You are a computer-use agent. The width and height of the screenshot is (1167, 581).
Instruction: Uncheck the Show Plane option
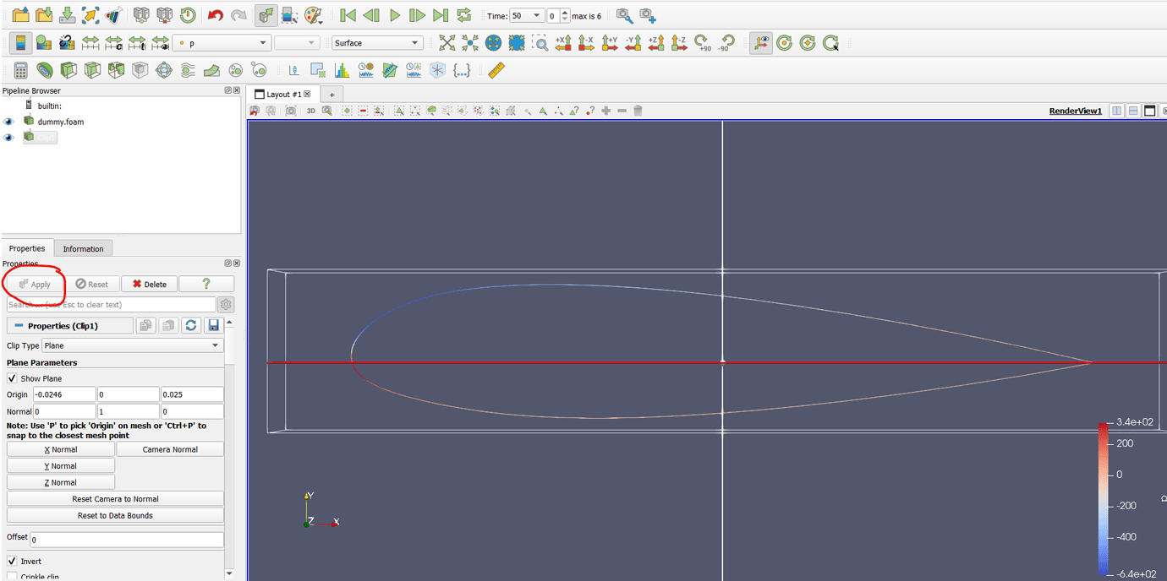pyautogui.click(x=12, y=377)
